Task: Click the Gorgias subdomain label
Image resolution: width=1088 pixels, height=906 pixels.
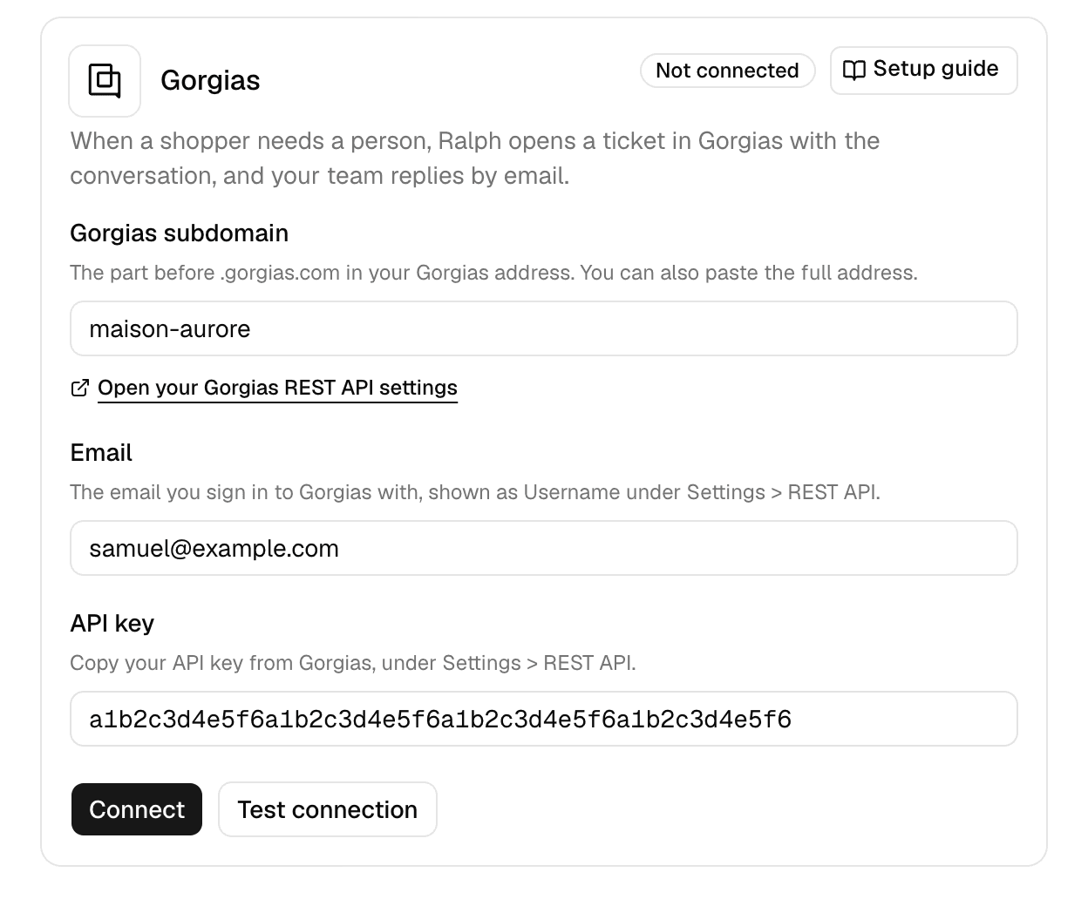Action: point(180,233)
